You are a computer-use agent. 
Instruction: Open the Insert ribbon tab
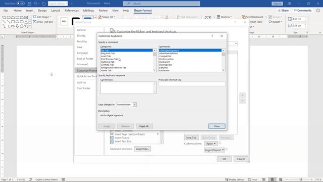pos(30,10)
